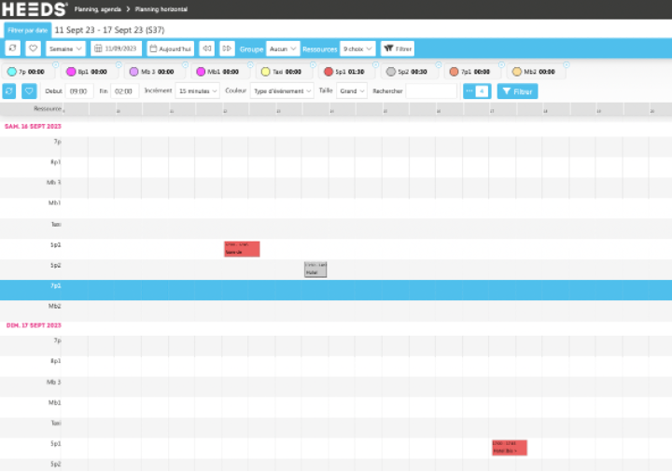This screenshot has width=672, height=472.
Task: Remove the Mb 3 resource chip with its x
Action: click(185, 64)
